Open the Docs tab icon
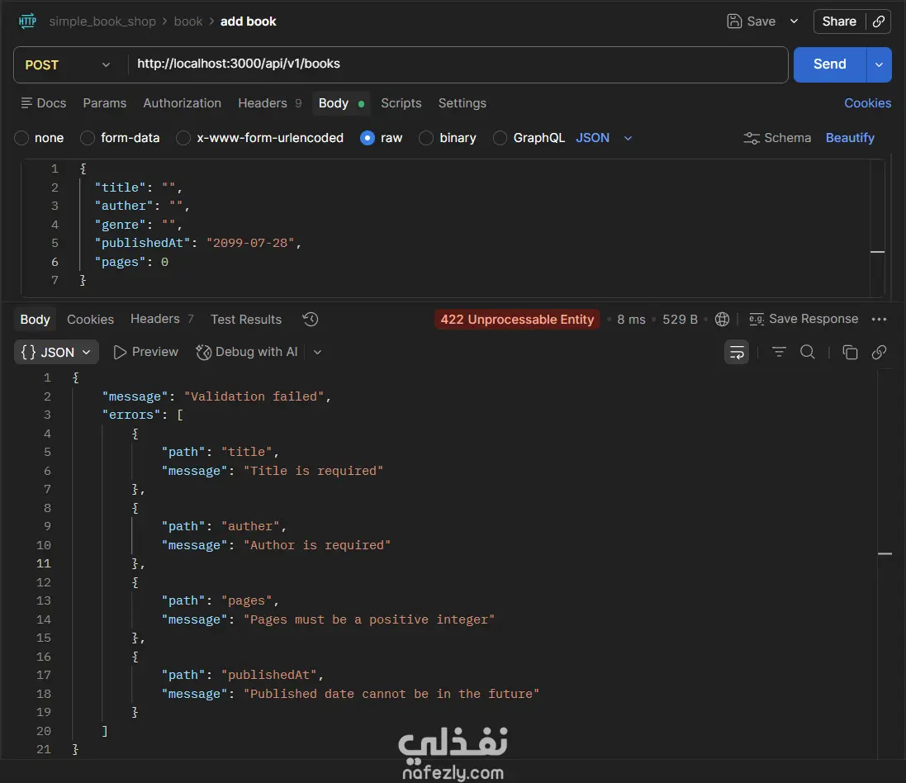This screenshot has width=906, height=783. (26, 103)
